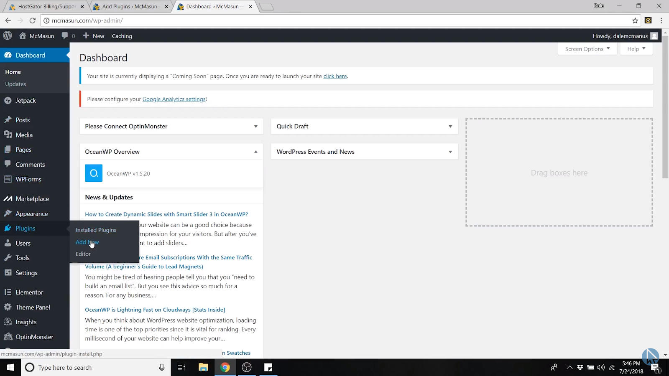Go back to the previous page

click(8, 20)
